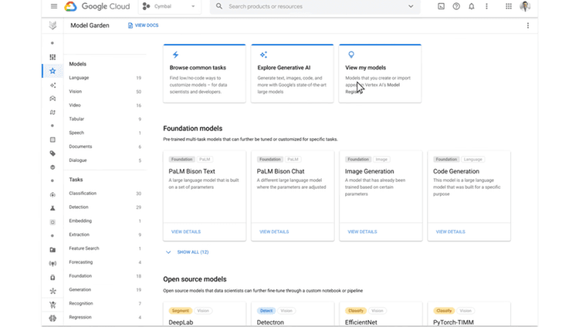Open the Model Garden page three-dot menu
This screenshot has height=327, width=579.
[528, 25]
